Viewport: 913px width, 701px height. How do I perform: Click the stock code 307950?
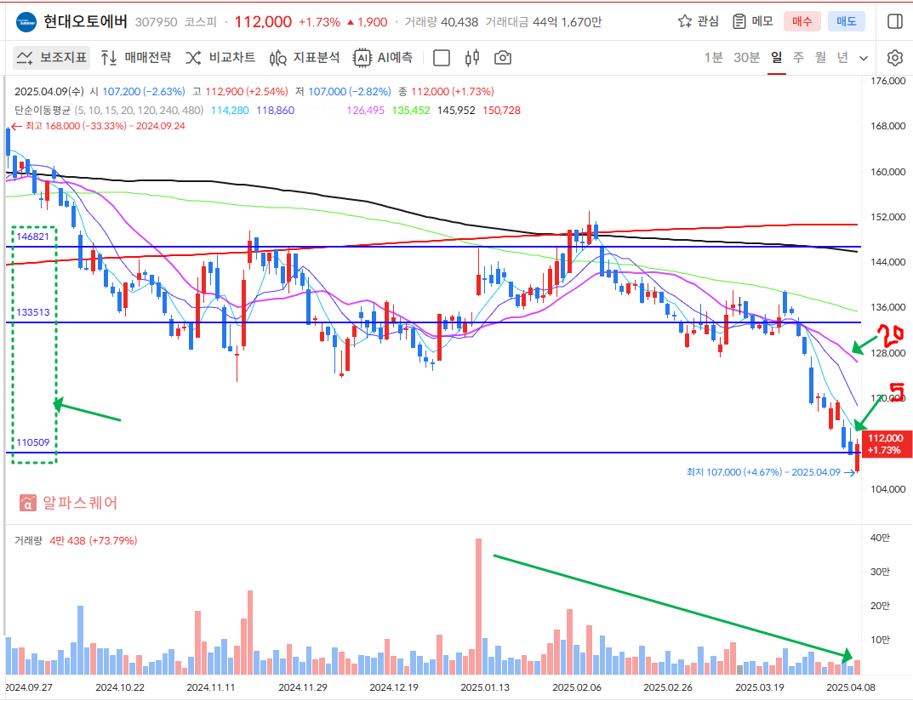point(156,22)
